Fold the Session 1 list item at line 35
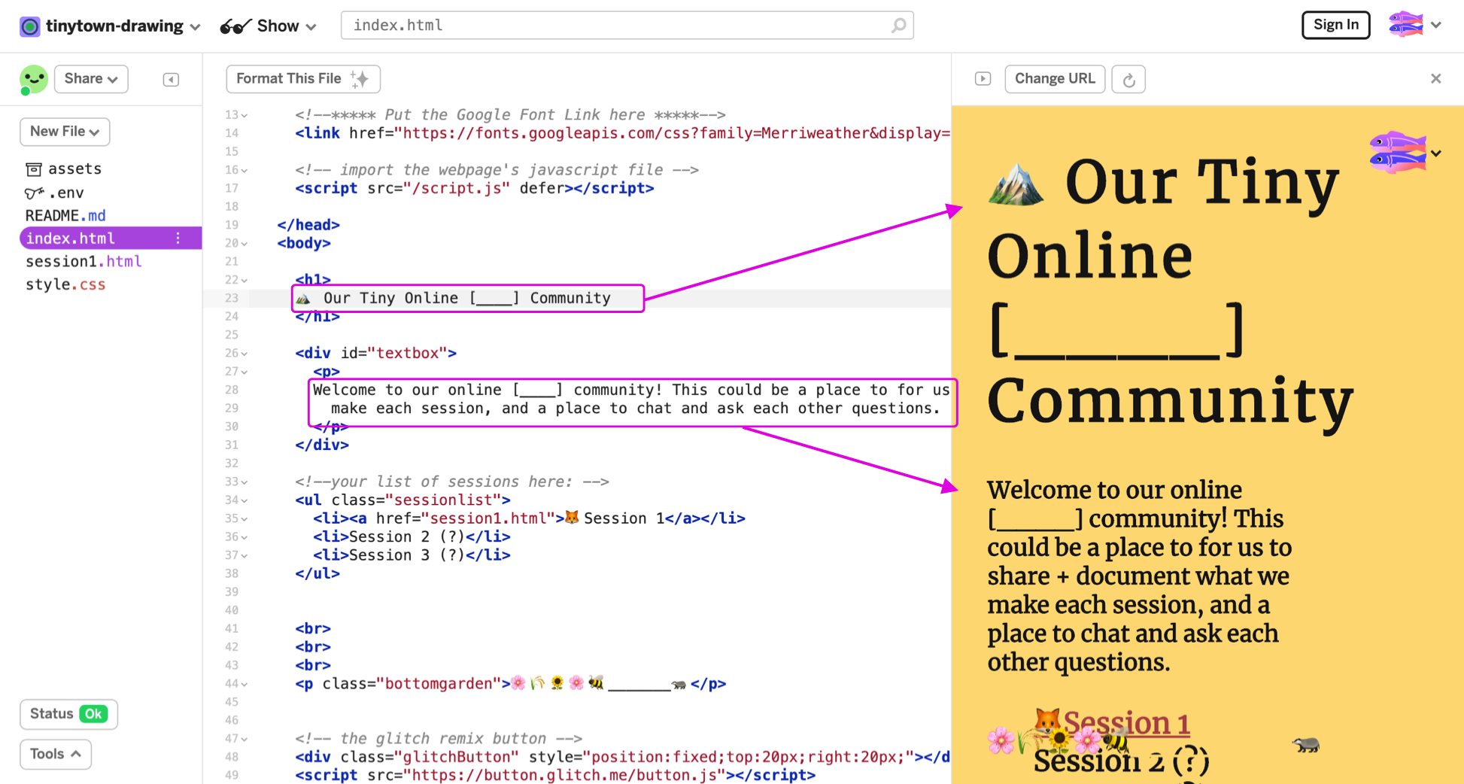 pyautogui.click(x=245, y=519)
